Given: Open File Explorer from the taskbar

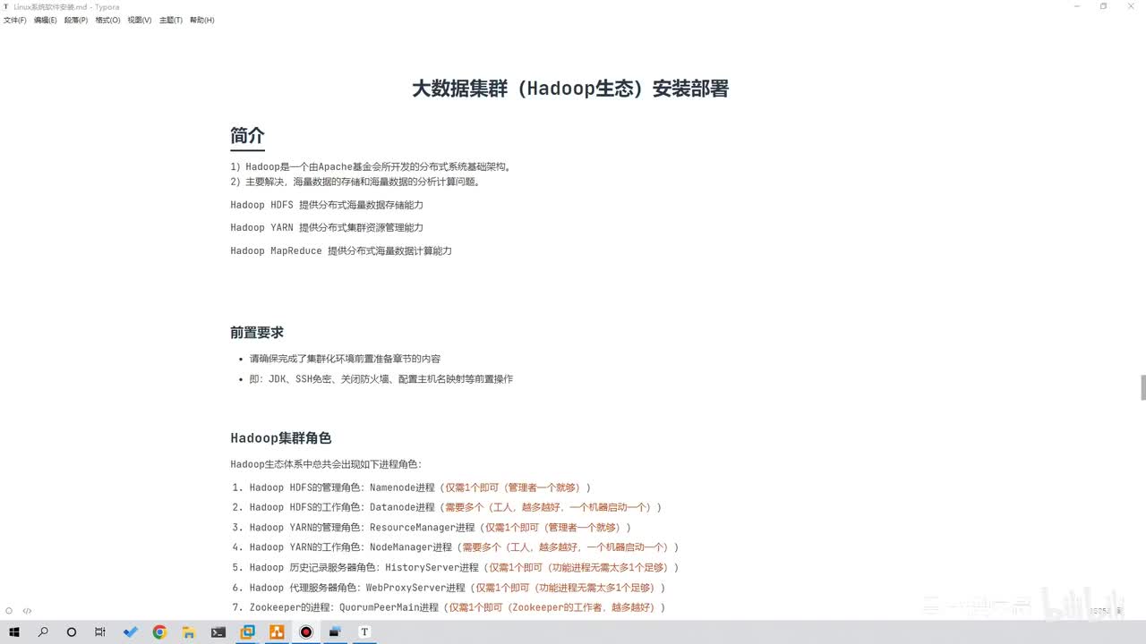Looking at the screenshot, I should (x=189, y=632).
